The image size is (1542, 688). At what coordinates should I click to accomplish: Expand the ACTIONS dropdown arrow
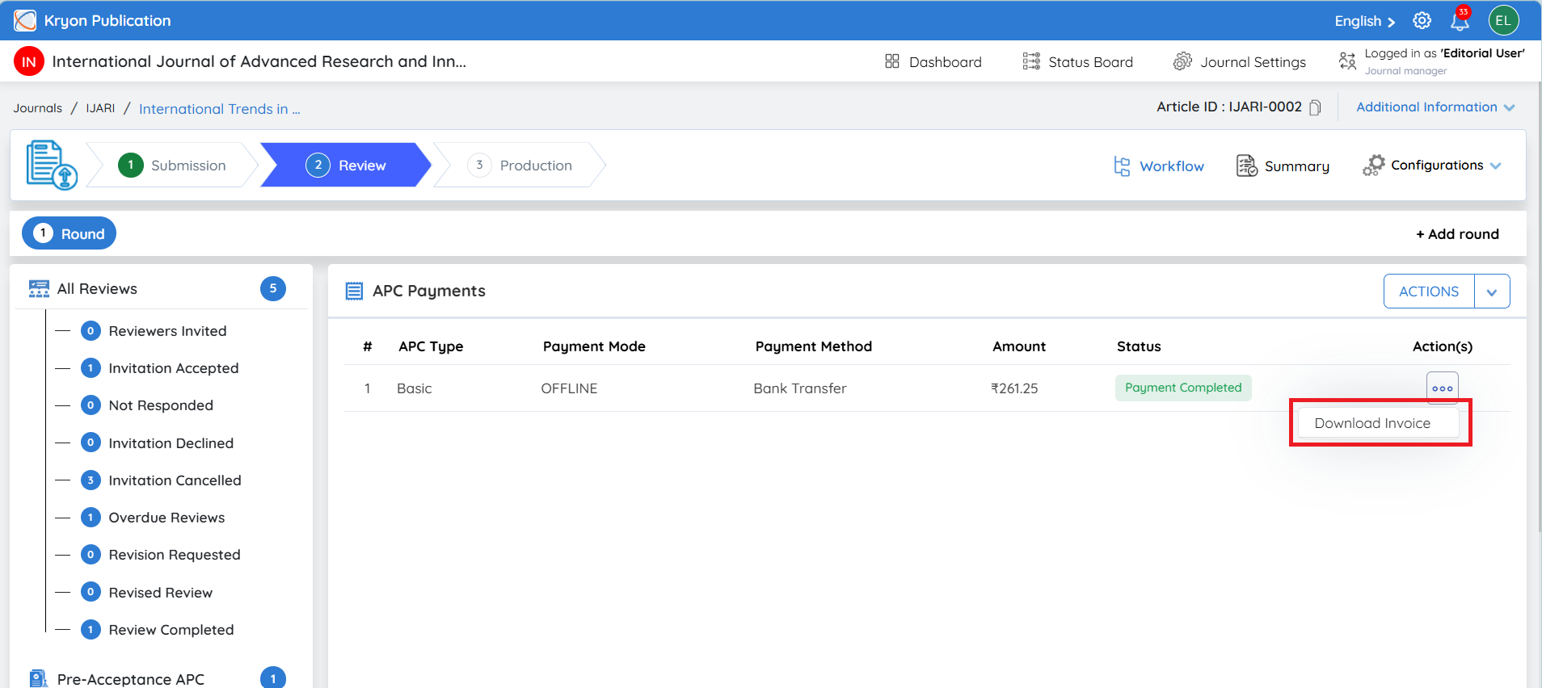coord(1492,292)
